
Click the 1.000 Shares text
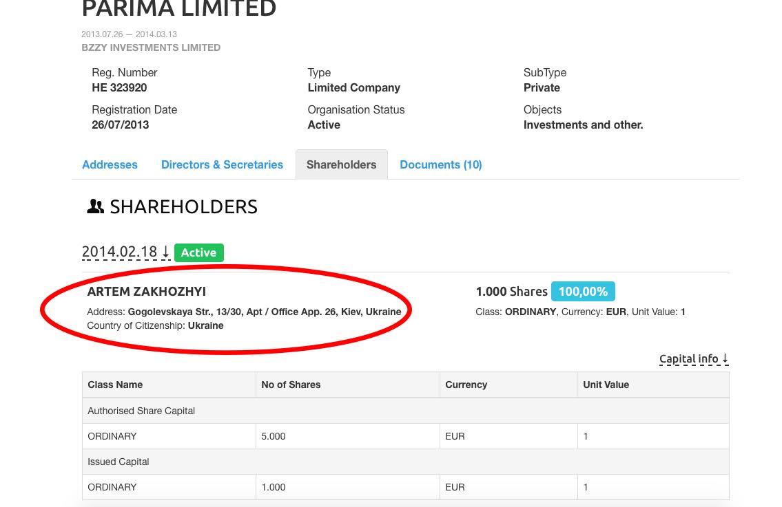click(x=512, y=292)
